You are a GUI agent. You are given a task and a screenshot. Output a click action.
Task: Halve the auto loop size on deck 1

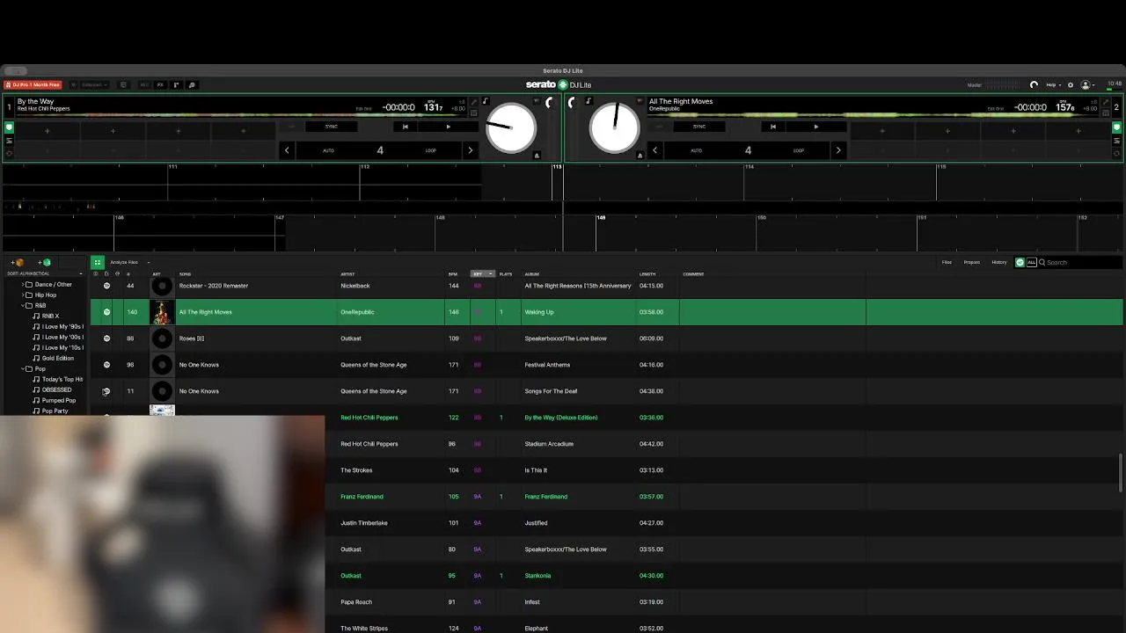tap(287, 150)
